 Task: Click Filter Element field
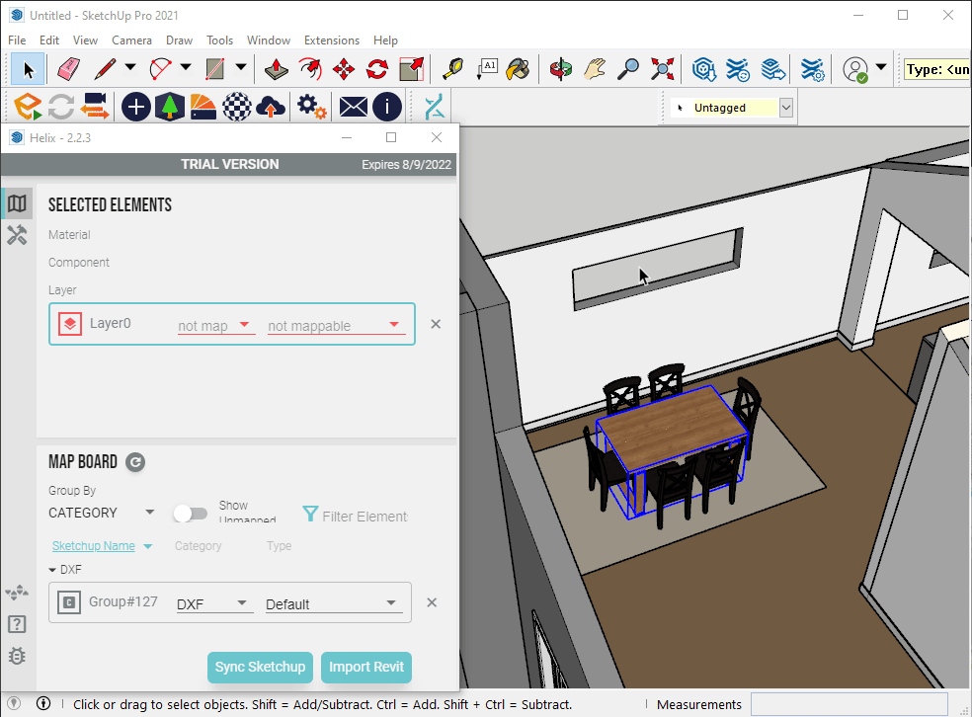[x=364, y=516]
